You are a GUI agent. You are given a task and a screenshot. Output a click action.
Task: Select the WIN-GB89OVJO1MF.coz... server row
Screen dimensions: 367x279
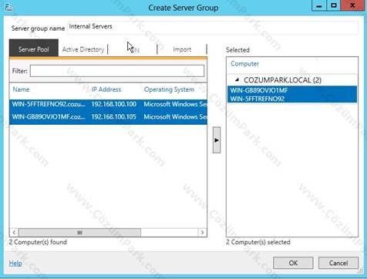point(108,116)
